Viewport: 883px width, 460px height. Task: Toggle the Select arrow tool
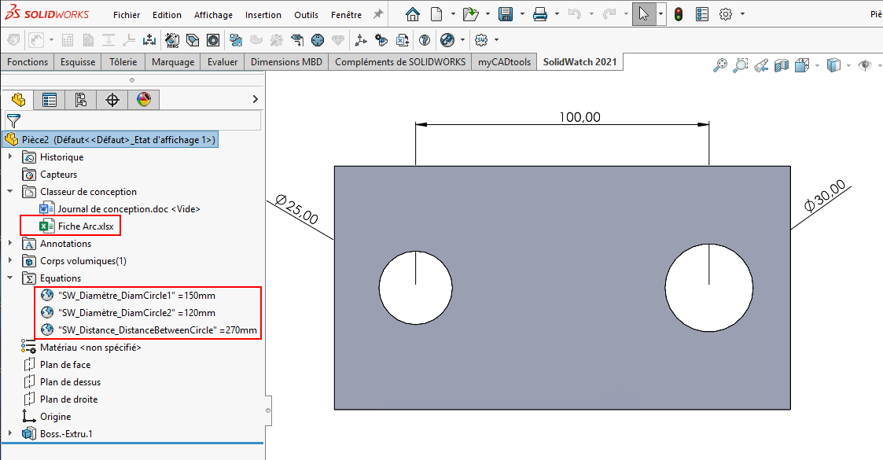[x=643, y=14]
